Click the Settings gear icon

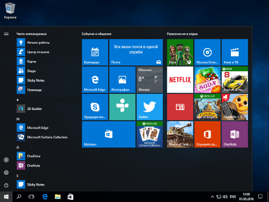click(x=6, y=172)
